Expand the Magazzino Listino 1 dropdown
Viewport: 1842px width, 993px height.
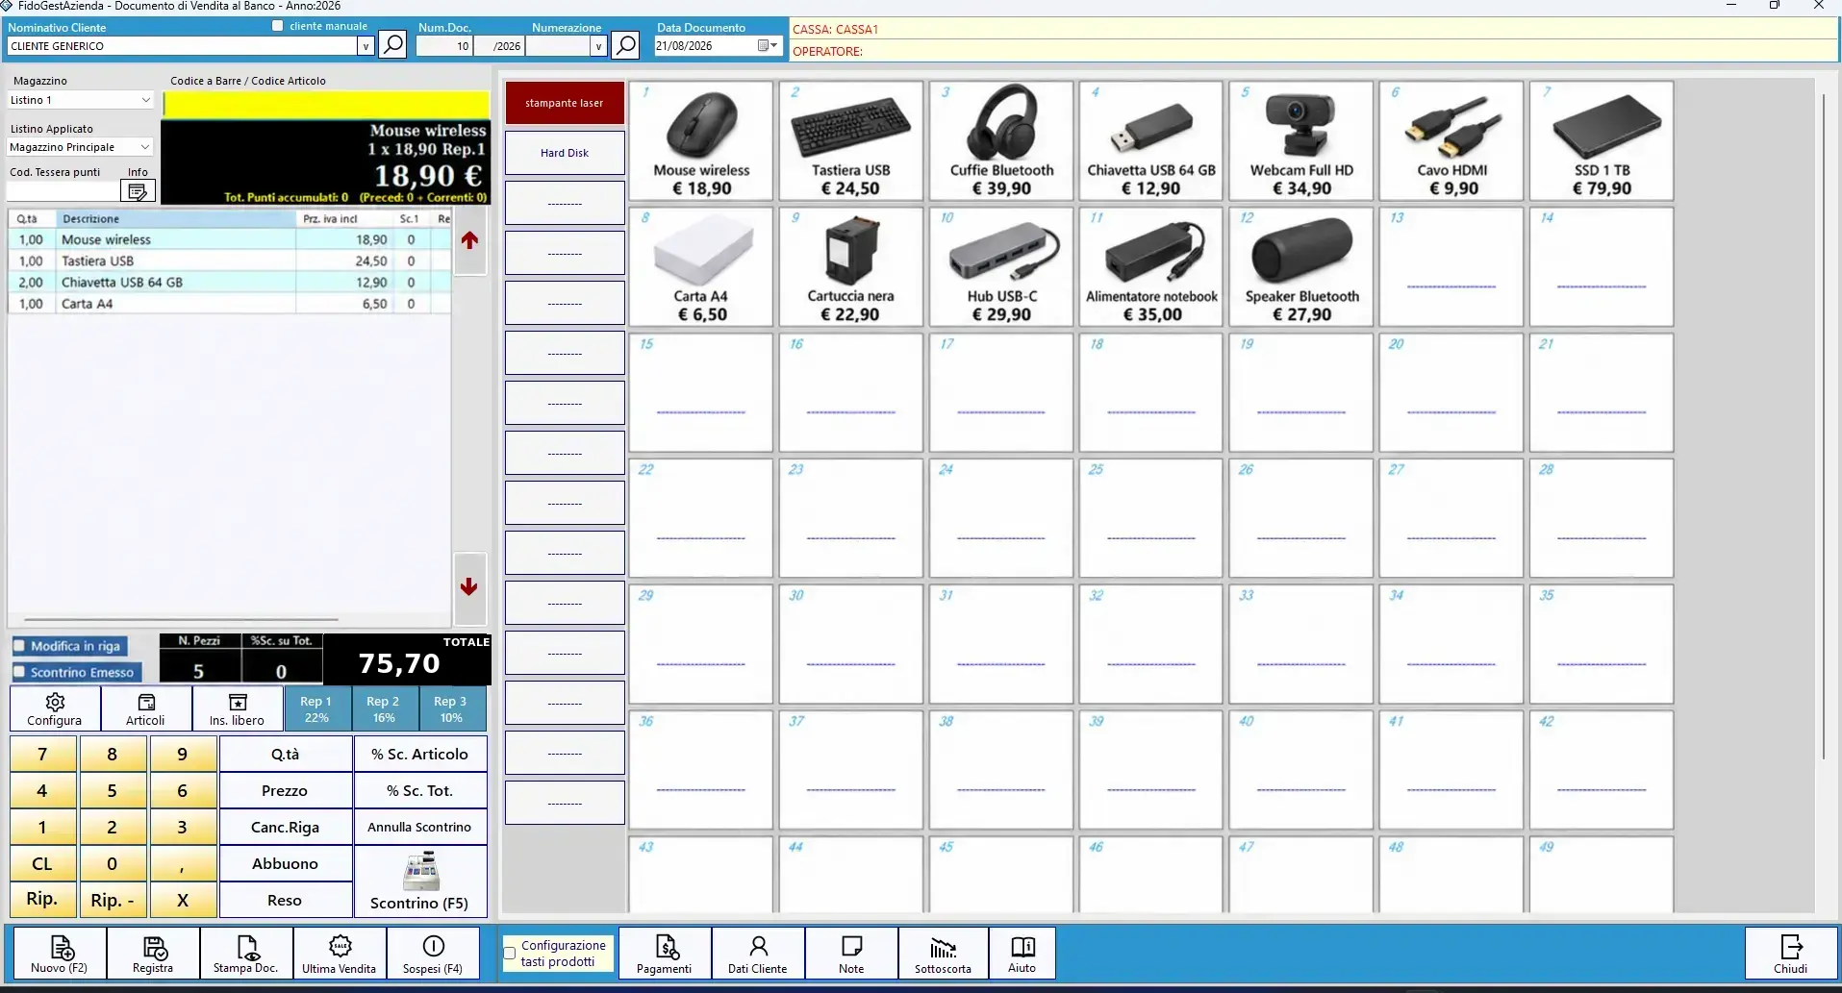click(146, 100)
